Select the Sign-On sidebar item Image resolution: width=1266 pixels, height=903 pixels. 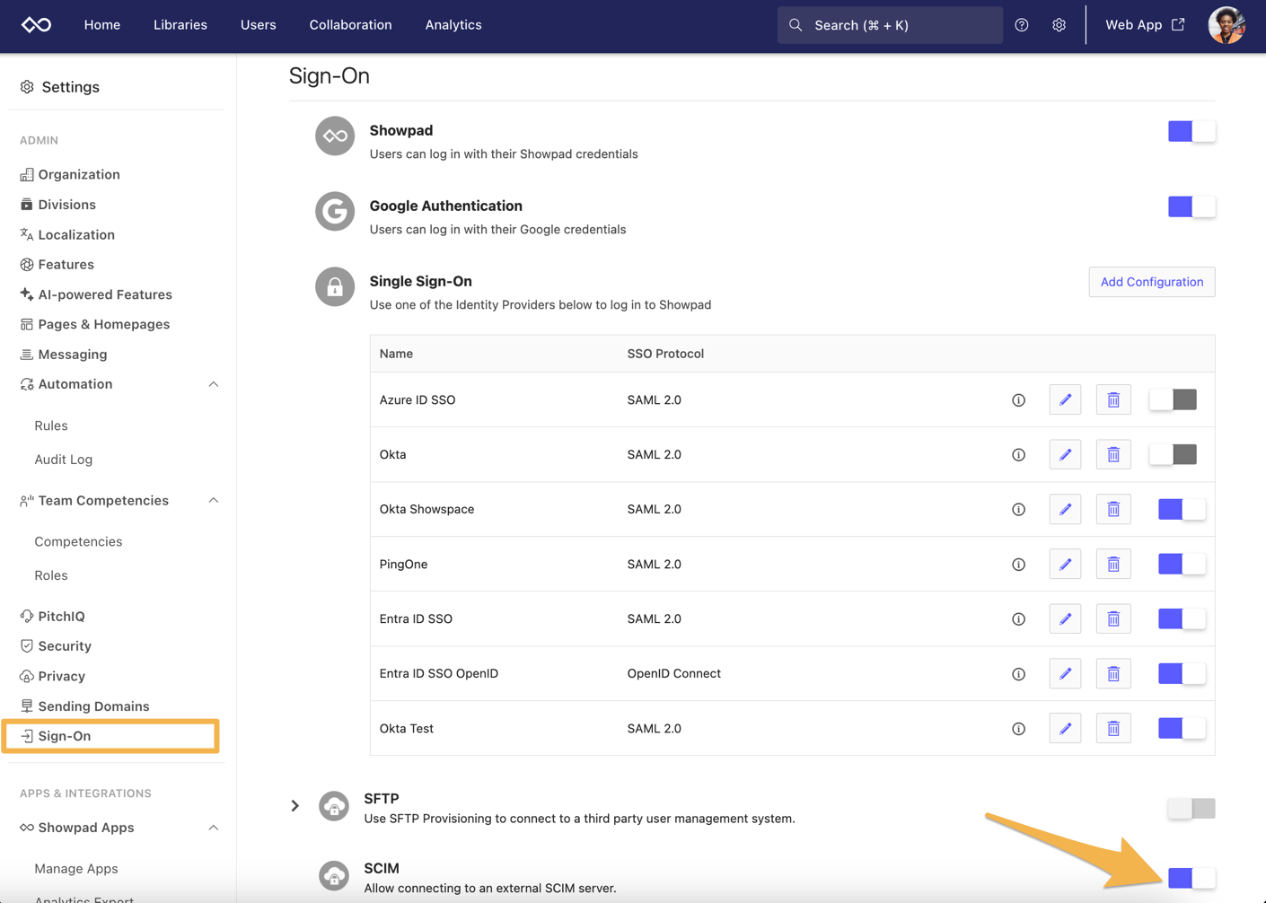[111, 736]
